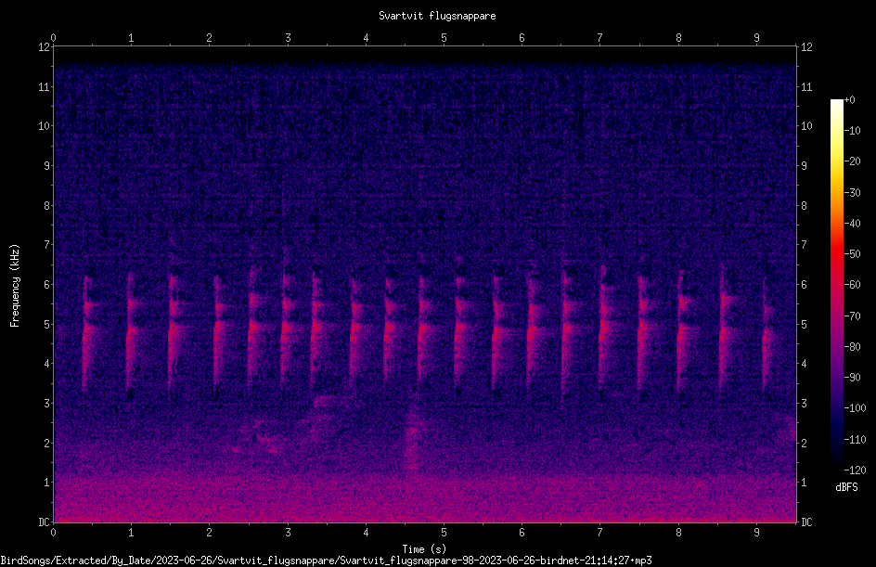Click the '-10' colorbar tick label

(x=852, y=131)
